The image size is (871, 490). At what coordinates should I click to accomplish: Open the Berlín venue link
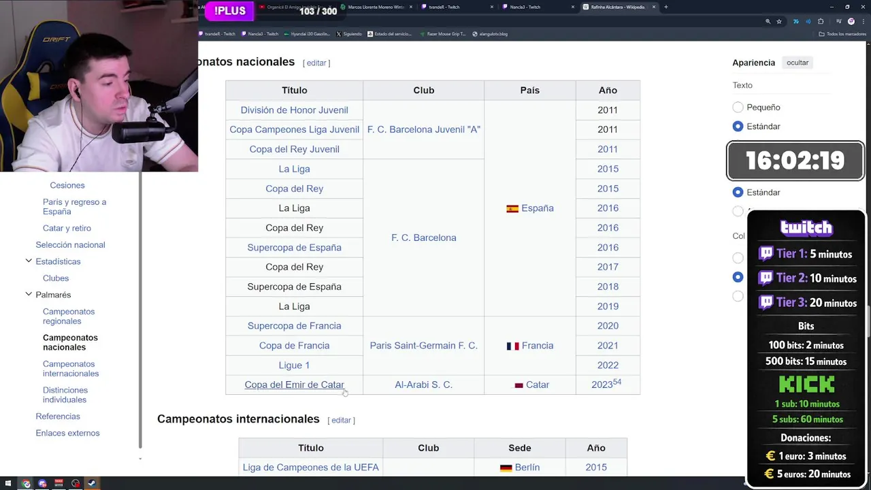click(x=527, y=467)
